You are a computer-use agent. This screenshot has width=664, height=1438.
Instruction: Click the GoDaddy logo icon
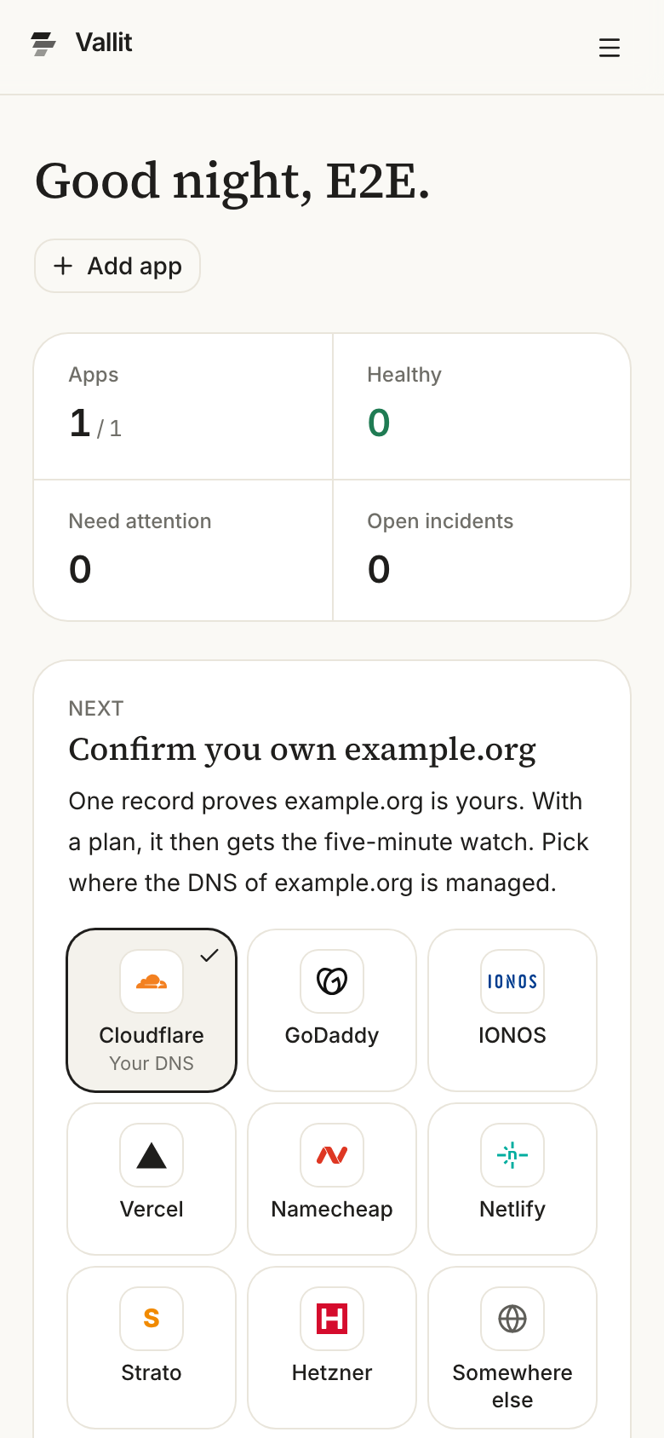pos(332,981)
